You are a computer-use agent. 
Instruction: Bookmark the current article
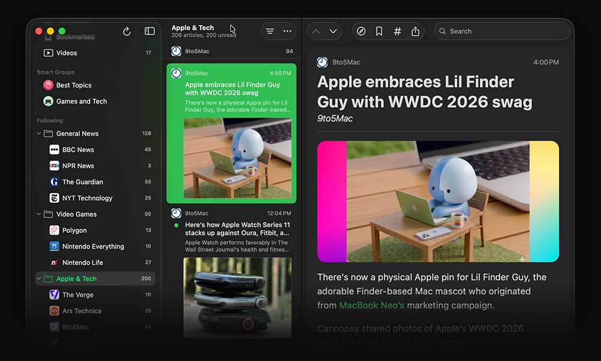click(x=379, y=31)
